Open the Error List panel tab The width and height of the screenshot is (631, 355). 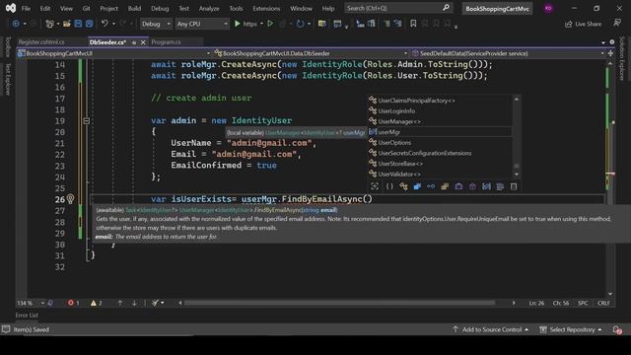[27, 316]
